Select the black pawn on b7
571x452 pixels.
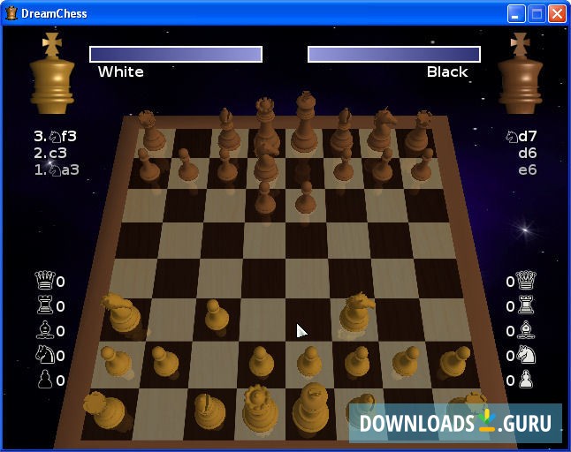(187, 165)
